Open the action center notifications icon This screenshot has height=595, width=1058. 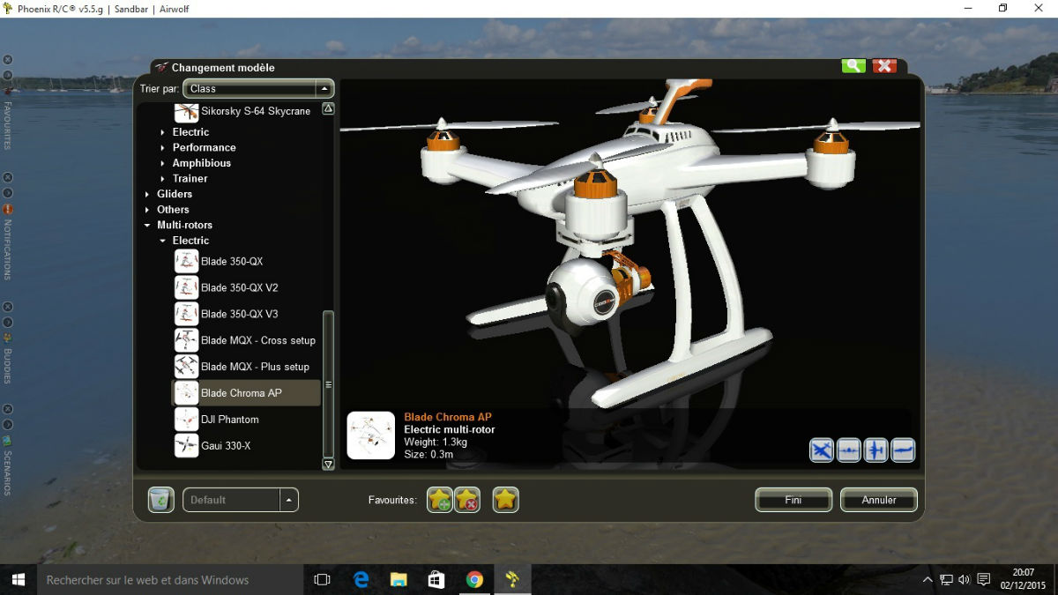983,579
